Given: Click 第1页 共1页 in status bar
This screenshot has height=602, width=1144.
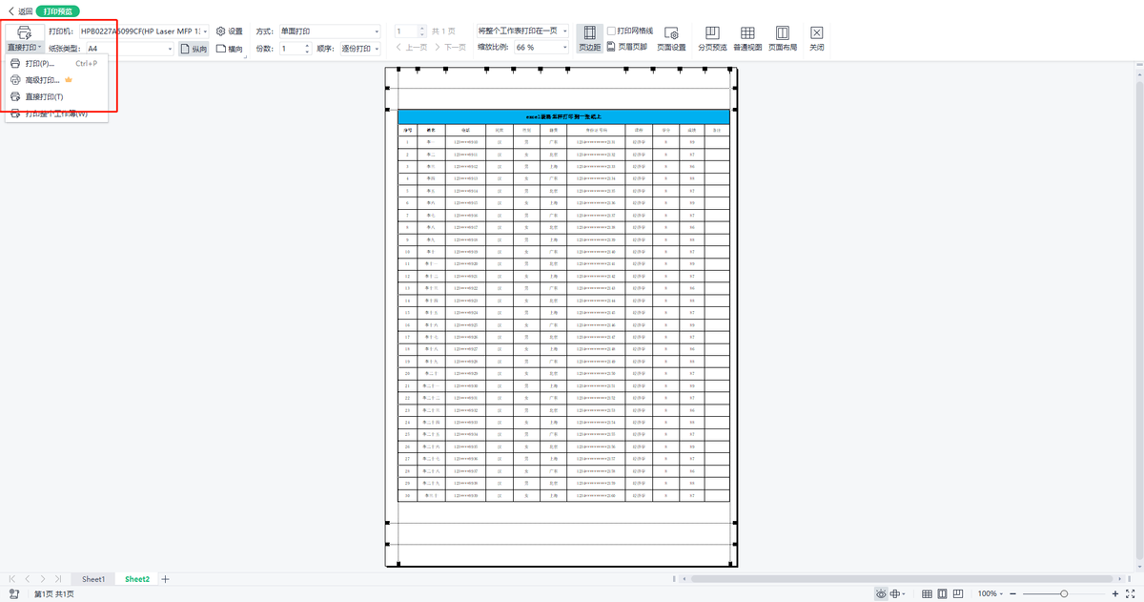Looking at the screenshot, I should pyautogui.click(x=54, y=593).
